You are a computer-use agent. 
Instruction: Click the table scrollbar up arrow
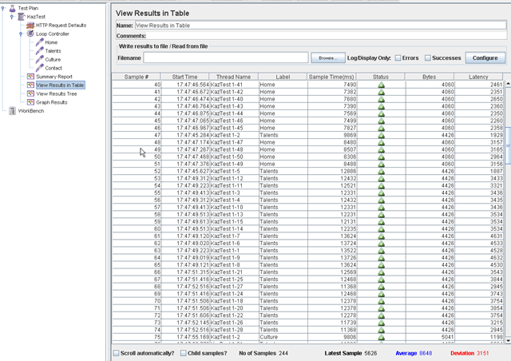pos(508,84)
